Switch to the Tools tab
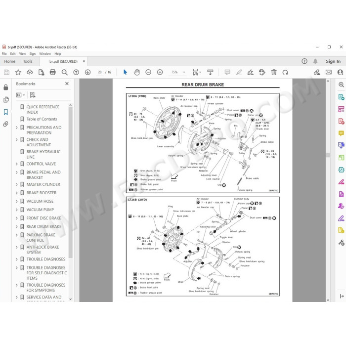346x346 pixels. [x=28, y=61]
